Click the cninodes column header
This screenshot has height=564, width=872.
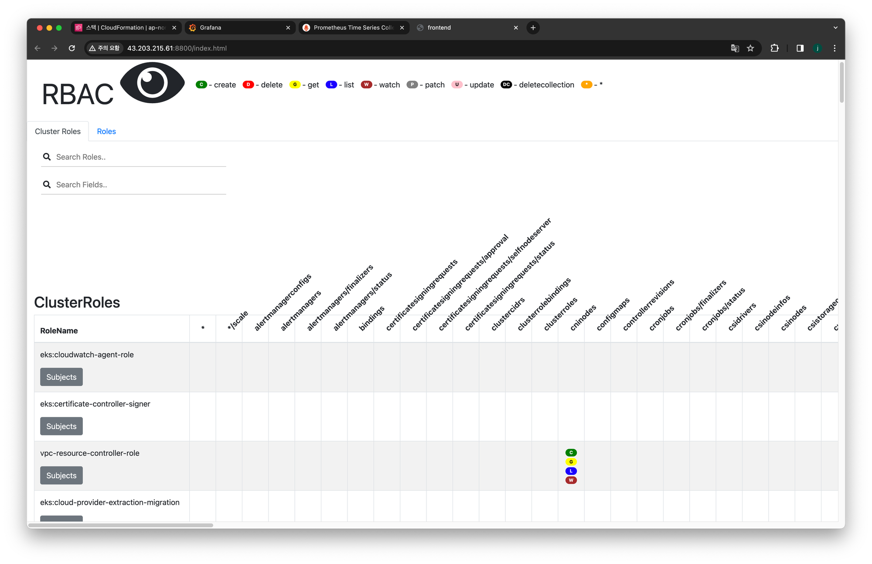(x=583, y=318)
